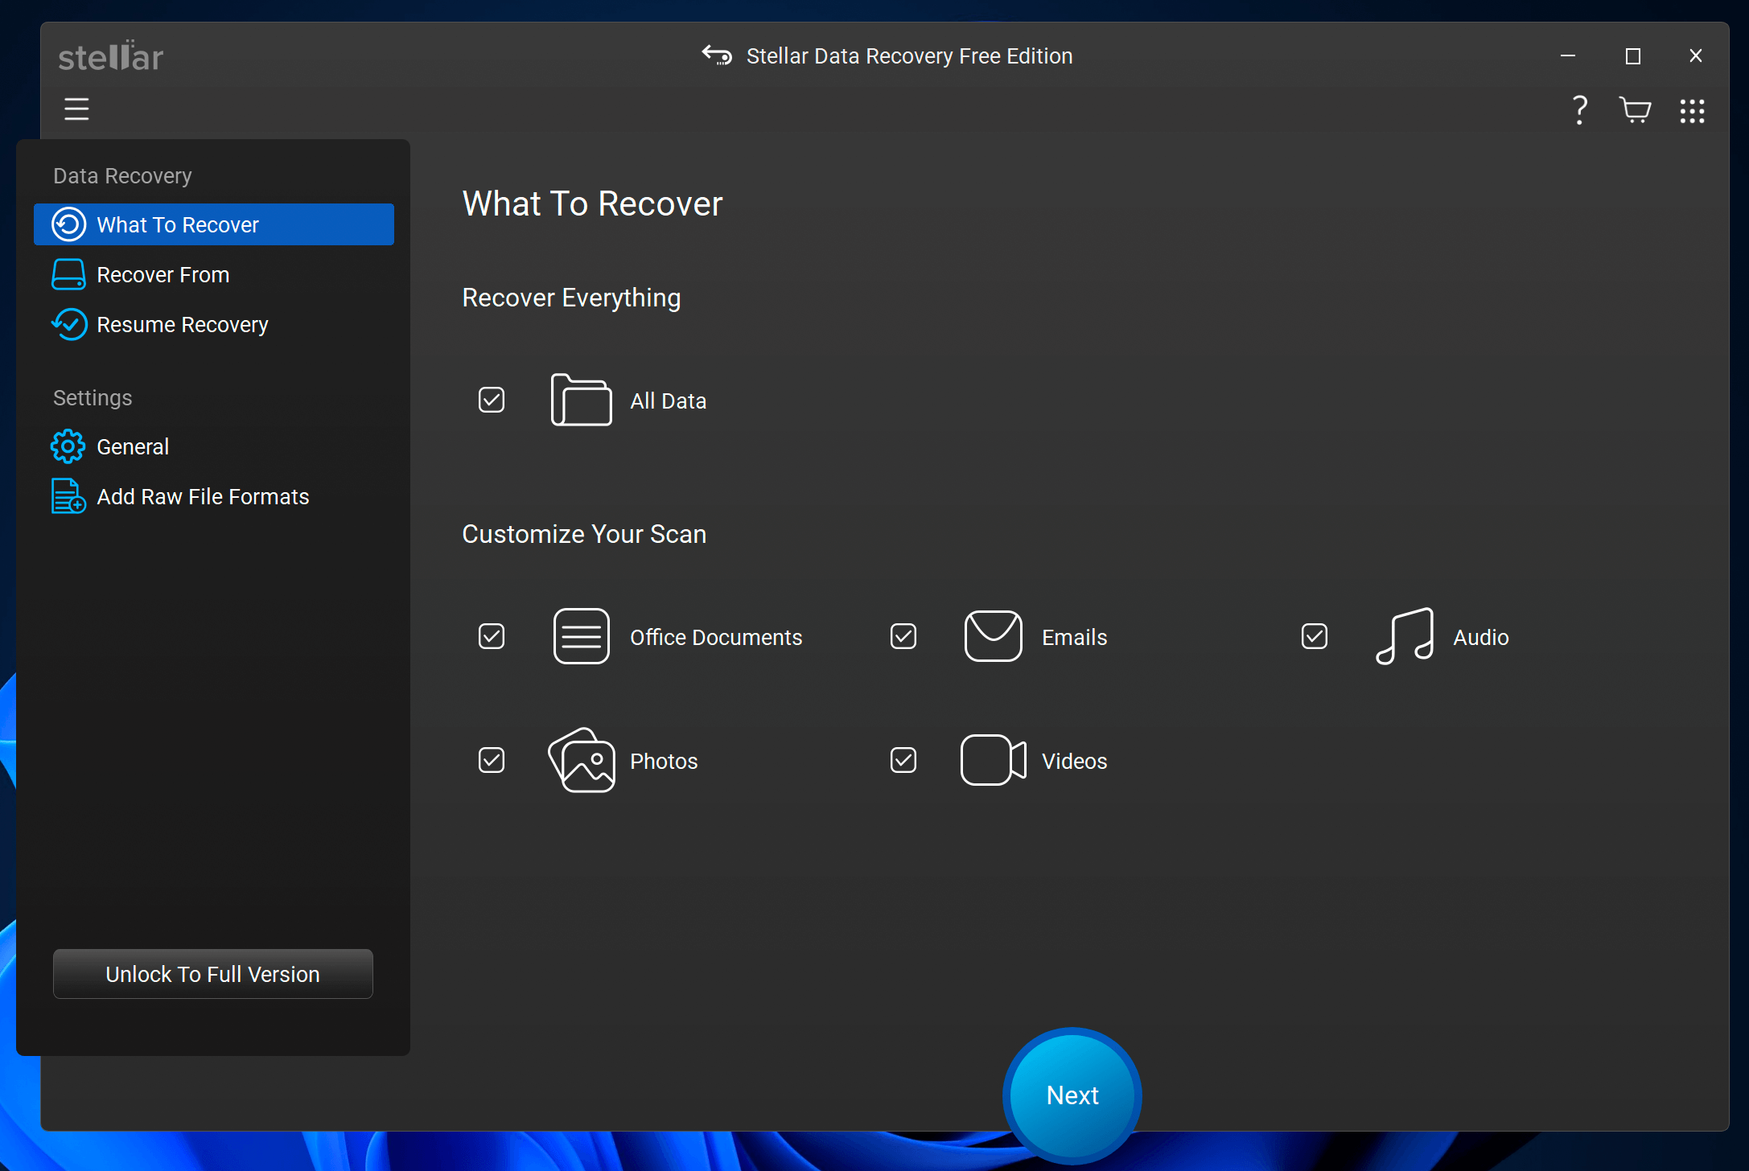Screen dimensions: 1749x1171
Task: Click the Emails label
Action: tap(1075, 637)
